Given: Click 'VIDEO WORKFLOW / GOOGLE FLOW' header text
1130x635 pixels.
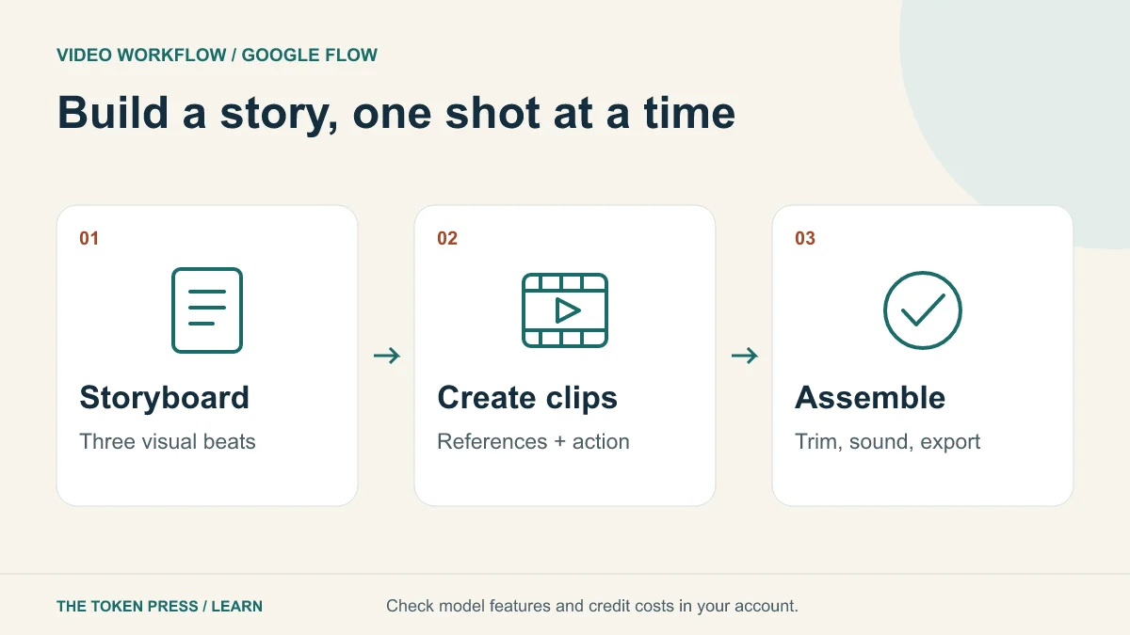Looking at the screenshot, I should tap(218, 56).
